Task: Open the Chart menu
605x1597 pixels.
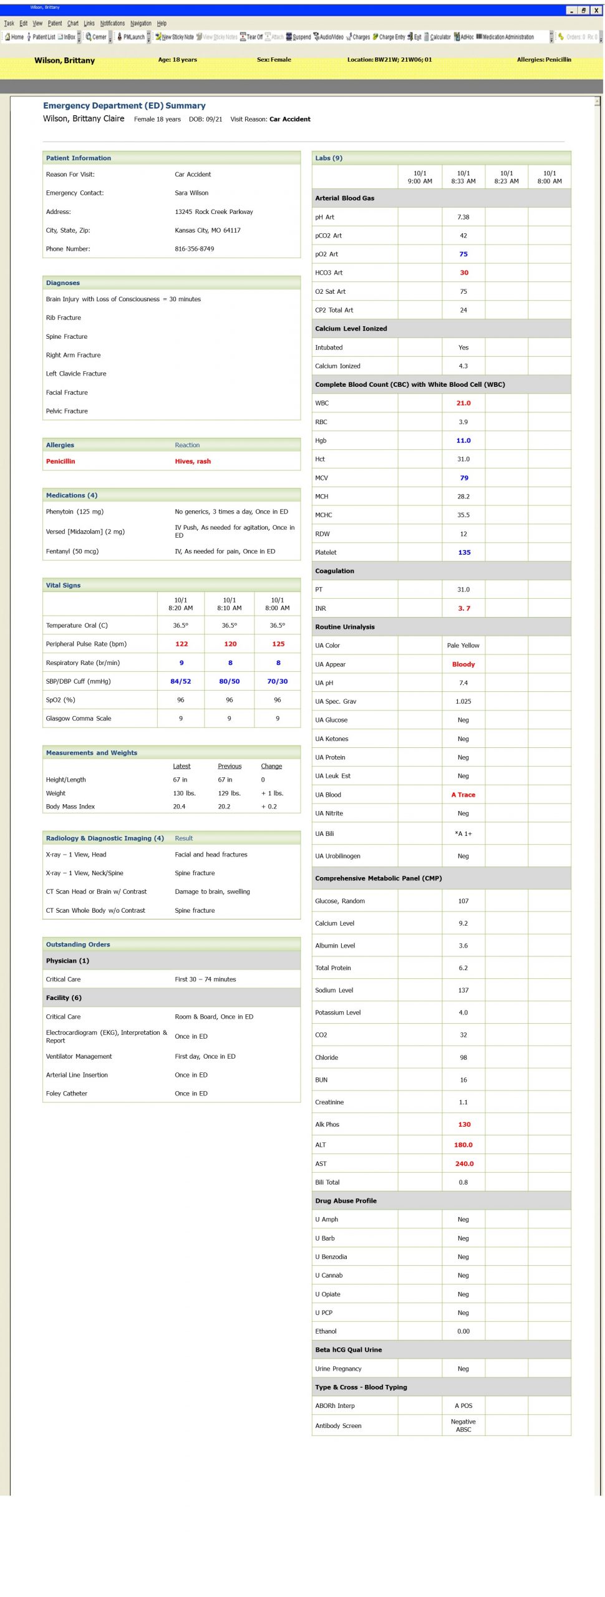Action: pyautogui.click(x=73, y=23)
